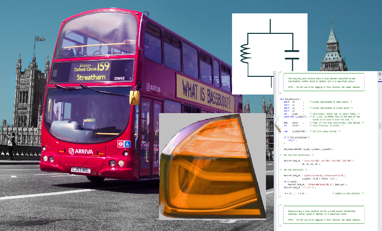The image size is (382, 231).
Task: Click the 'Set the attributes' comment
Action: 293,169
